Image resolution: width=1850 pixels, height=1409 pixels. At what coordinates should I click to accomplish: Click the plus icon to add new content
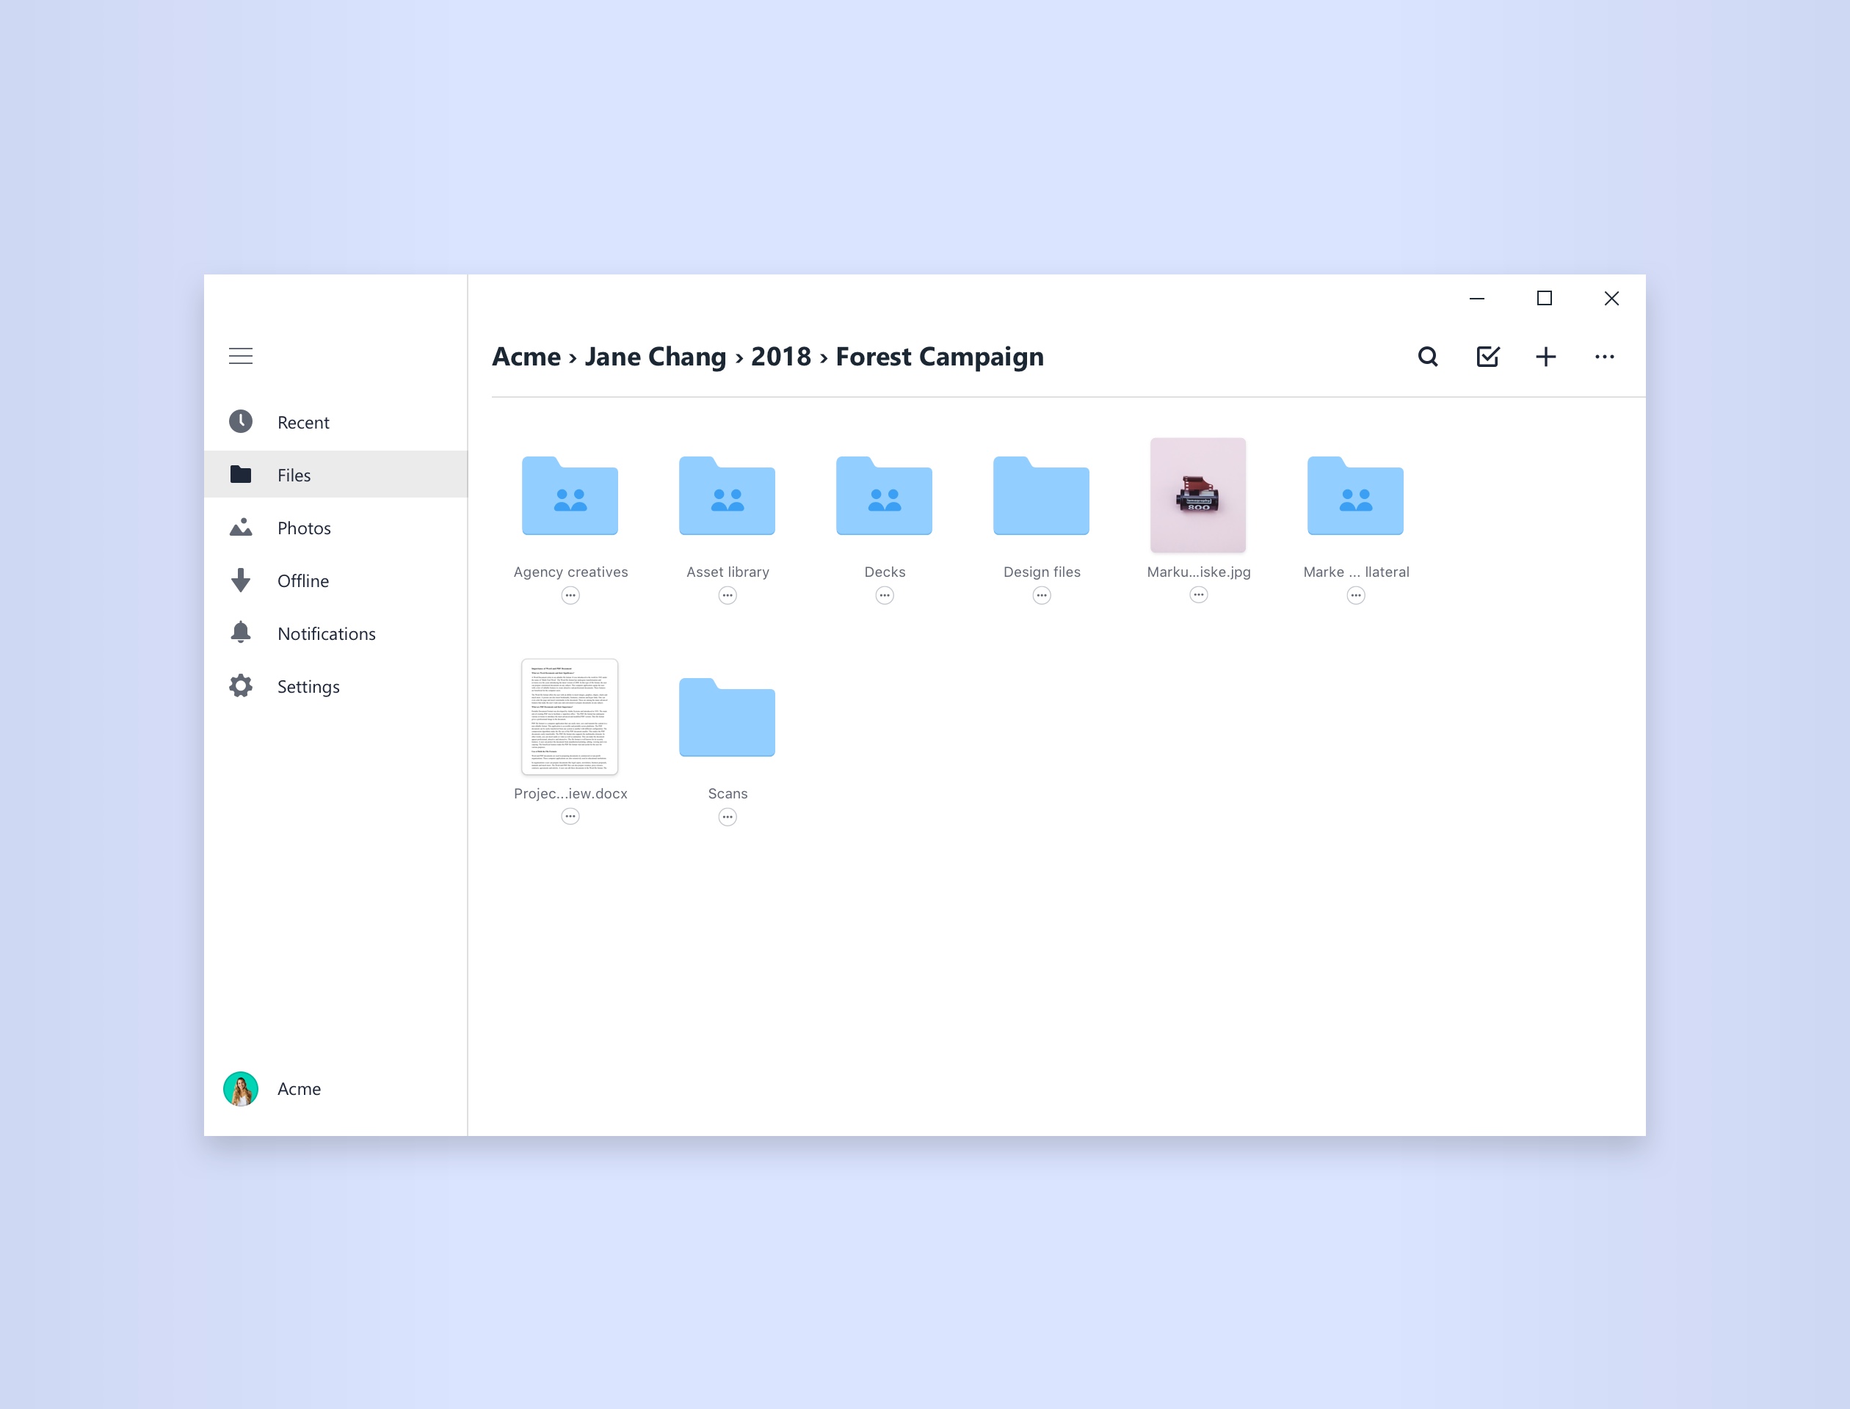[x=1546, y=357]
